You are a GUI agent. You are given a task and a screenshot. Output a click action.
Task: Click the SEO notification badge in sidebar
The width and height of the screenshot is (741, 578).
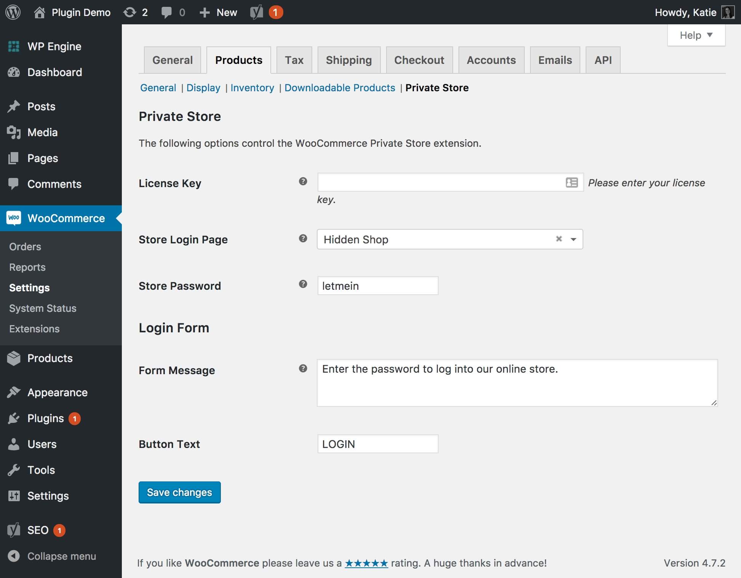click(x=59, y=530)
